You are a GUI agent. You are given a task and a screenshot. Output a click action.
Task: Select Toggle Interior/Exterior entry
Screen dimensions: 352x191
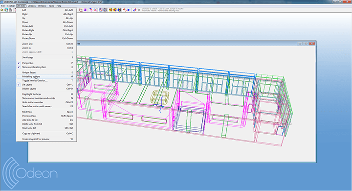click(x=46, y=80)
